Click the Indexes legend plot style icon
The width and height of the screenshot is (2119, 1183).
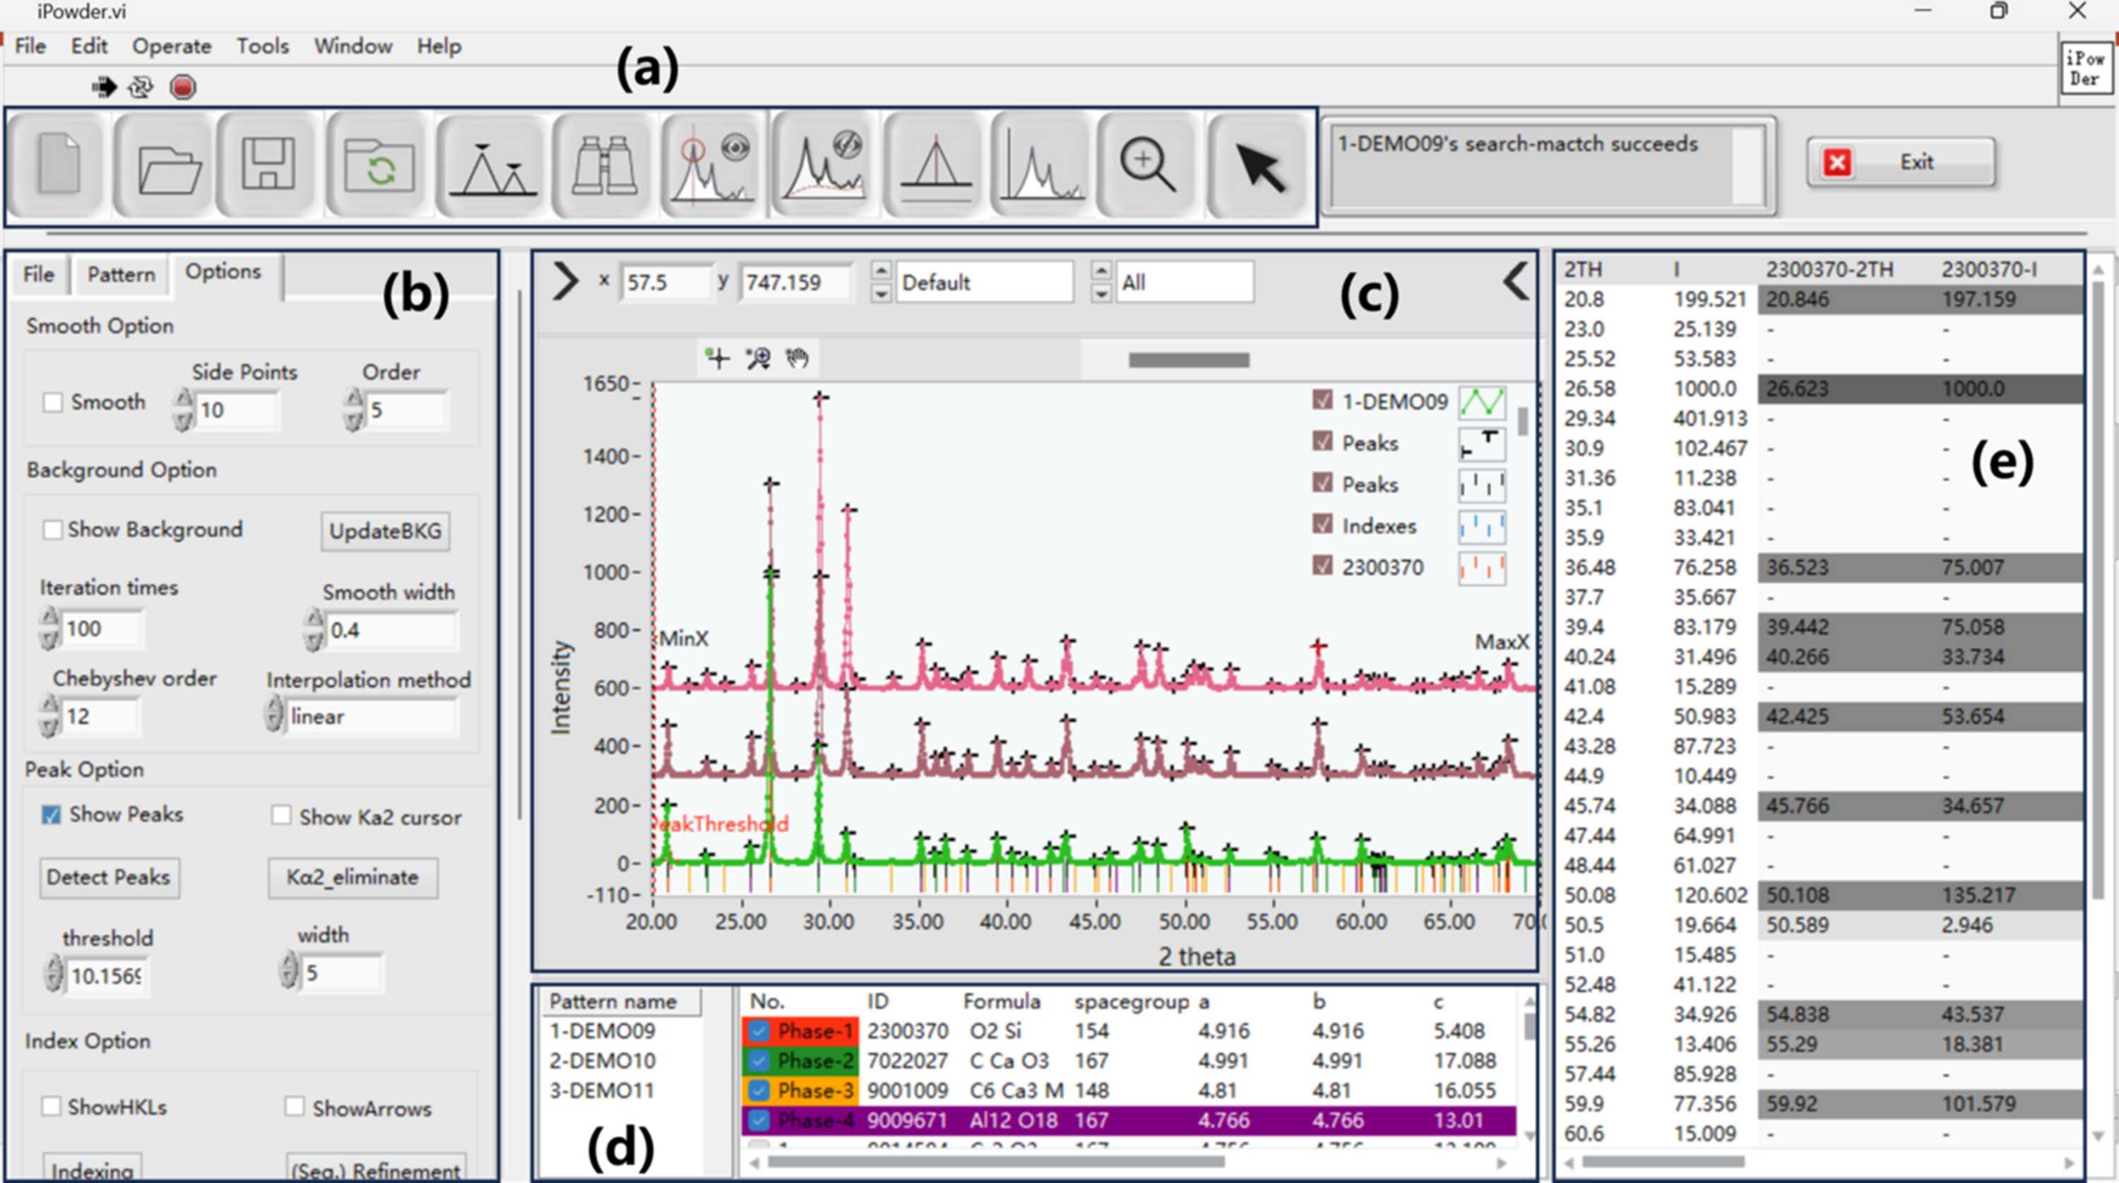pyautogui.click(x=1483, y=526)
